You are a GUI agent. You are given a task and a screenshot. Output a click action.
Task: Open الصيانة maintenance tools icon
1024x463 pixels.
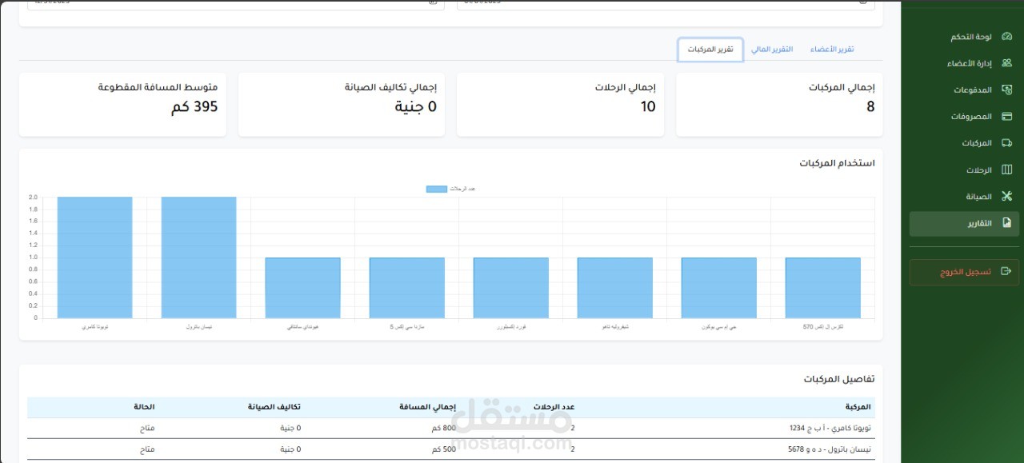point(1007,196)
